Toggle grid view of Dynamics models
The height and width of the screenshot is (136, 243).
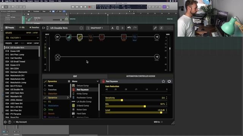(69, 81)
